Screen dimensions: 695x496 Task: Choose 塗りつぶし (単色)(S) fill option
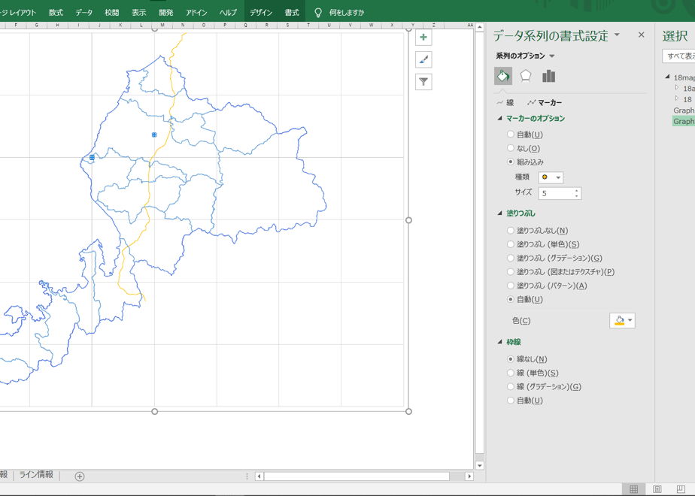(x=543, y=244)
